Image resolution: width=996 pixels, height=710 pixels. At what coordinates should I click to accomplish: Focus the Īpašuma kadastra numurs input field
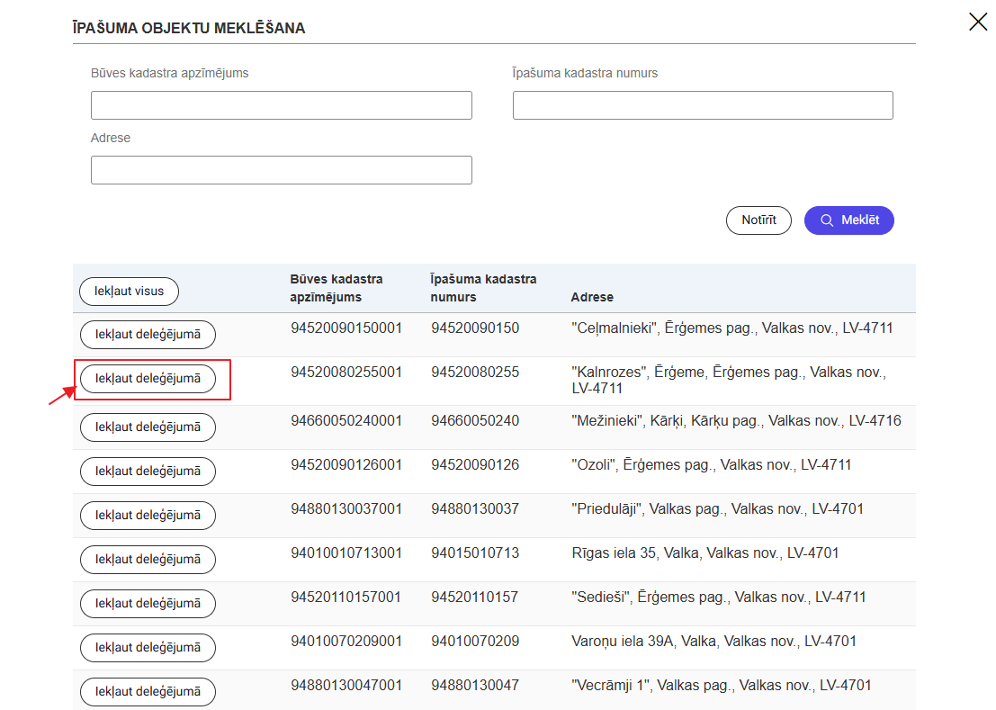[702, 105]
